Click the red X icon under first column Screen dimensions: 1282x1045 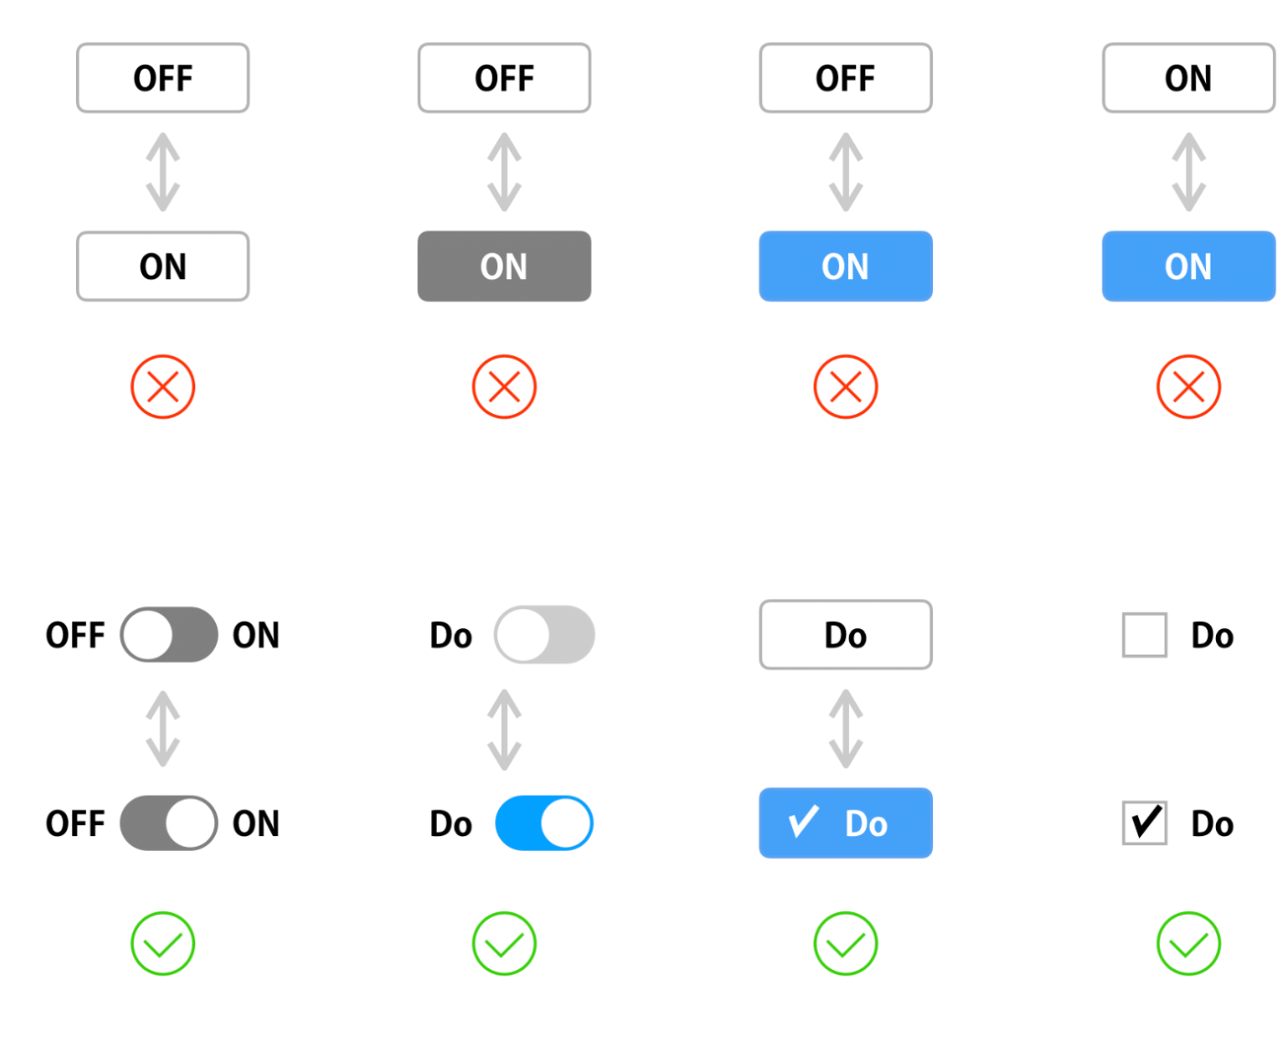click(x=163, y=386)
